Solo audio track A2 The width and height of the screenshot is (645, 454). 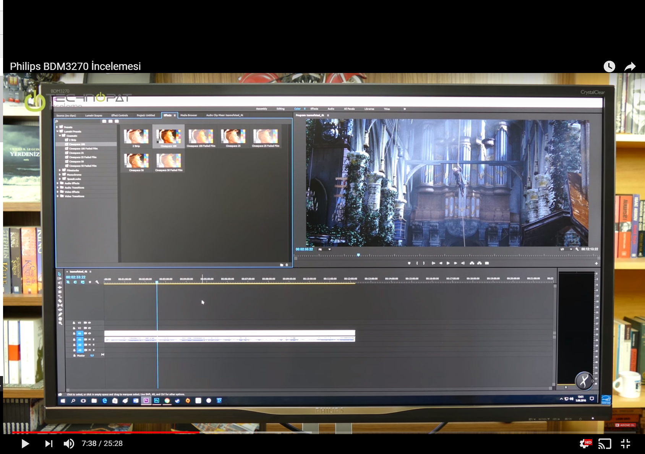point(94,345)
